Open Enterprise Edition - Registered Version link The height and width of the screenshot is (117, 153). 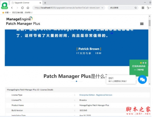pyautogui.click(x=96, y=95)
